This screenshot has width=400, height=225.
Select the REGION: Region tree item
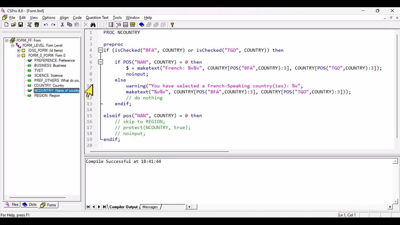pos(47,96)
